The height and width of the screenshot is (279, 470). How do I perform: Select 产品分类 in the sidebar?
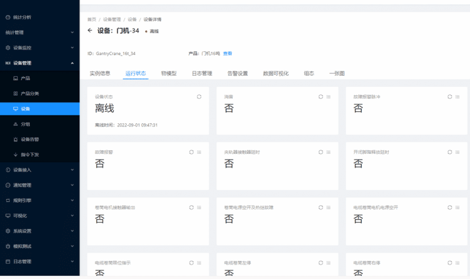pos(30,93)
